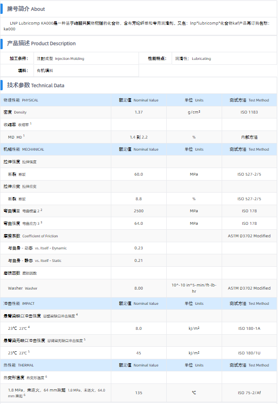This screenshot has height=404, width=278.
Task: Select the Density value 1.37
Action: pos(139,112)
